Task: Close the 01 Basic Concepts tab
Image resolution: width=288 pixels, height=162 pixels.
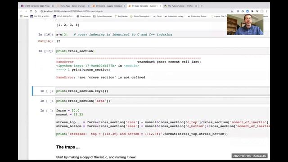Action: point(160,6)
